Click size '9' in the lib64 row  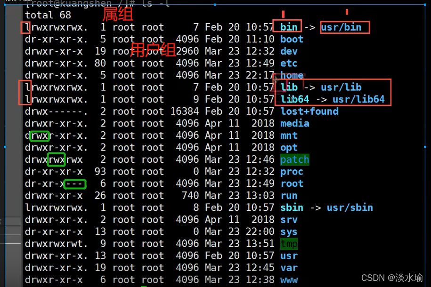tap(196, 99)
